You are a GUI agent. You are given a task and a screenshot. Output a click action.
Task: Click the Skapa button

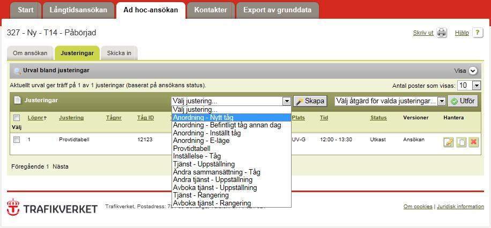[x=310, y=101]
